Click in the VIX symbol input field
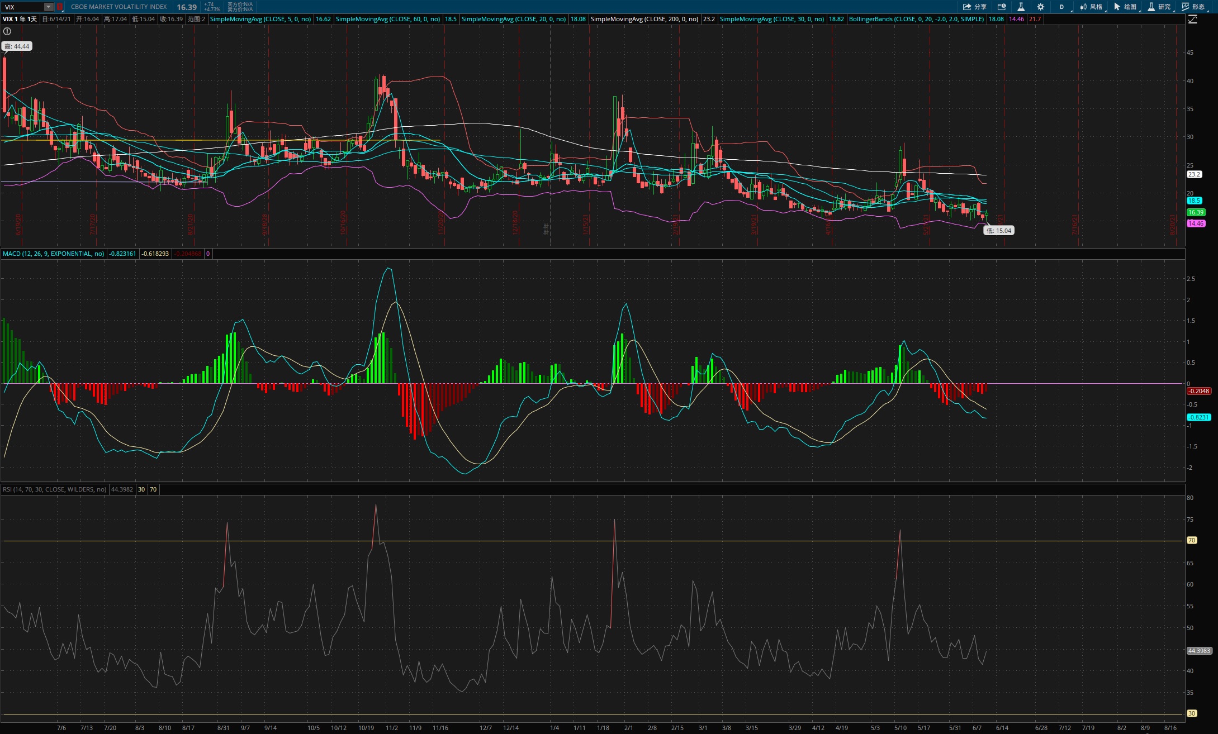Viewport: 1218px width, 734px height. 23,7
